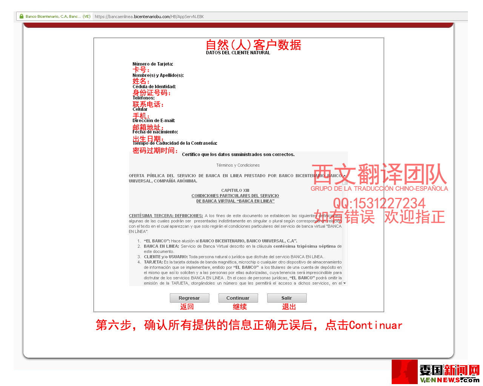This screenshot has height=386, width=483.
Task: Click the Banco Bicentenario certificate label
Action: [58, 17]
